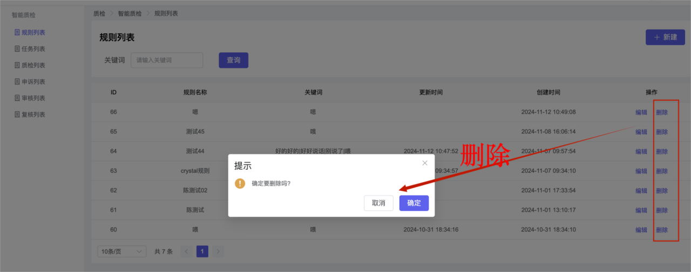Click the document icon beside 任务列表
The width and height of the screenshot is (691, 272).
pyautogui.click(x=17, y=49)
